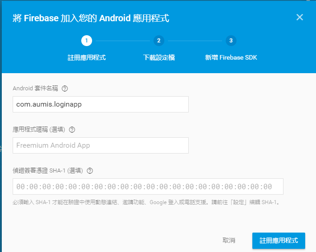Image resolution: width=316 pixels, height=252 pixels.
Task: Focus the SHA-1 certificate input field
Action: (x=148, y=187)
